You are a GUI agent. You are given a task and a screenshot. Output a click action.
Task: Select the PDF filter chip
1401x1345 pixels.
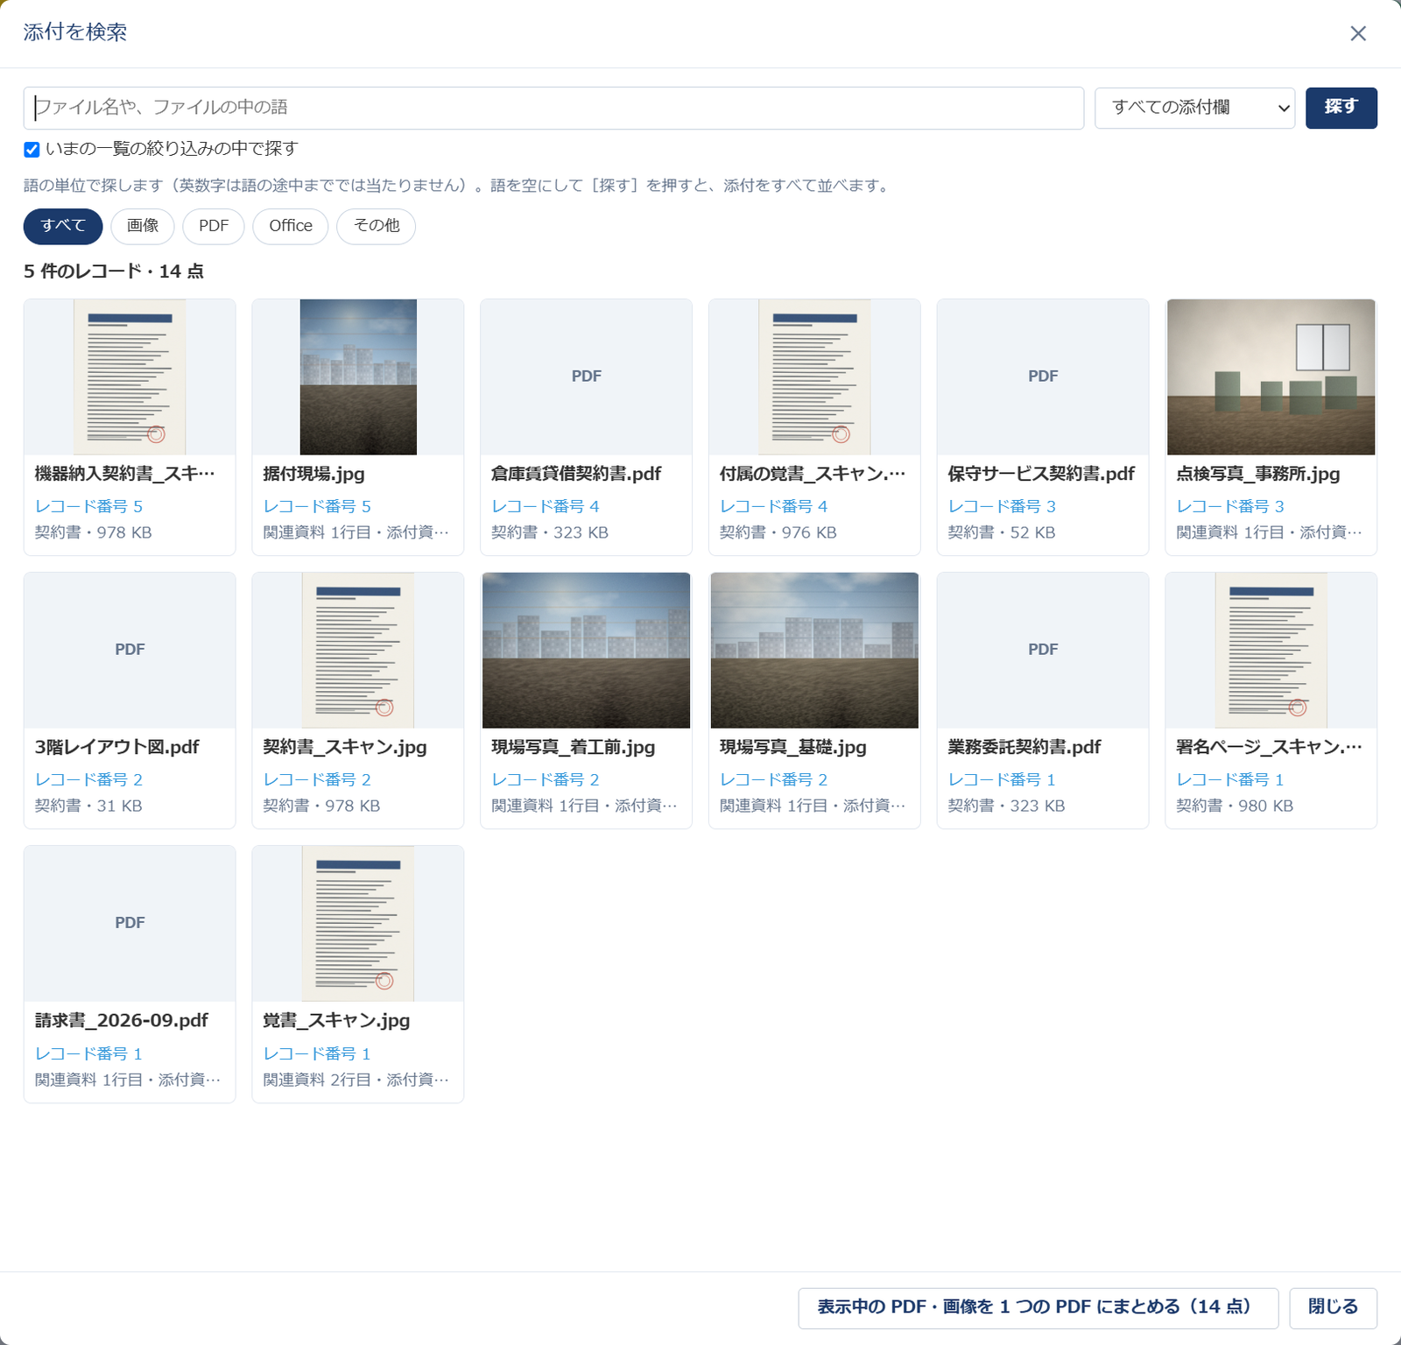click(214, 226)
